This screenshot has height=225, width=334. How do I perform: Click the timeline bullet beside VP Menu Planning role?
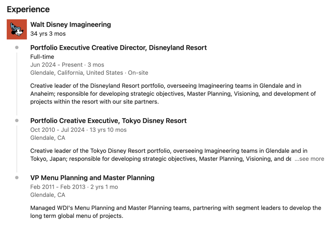click(x=17, y=178)
